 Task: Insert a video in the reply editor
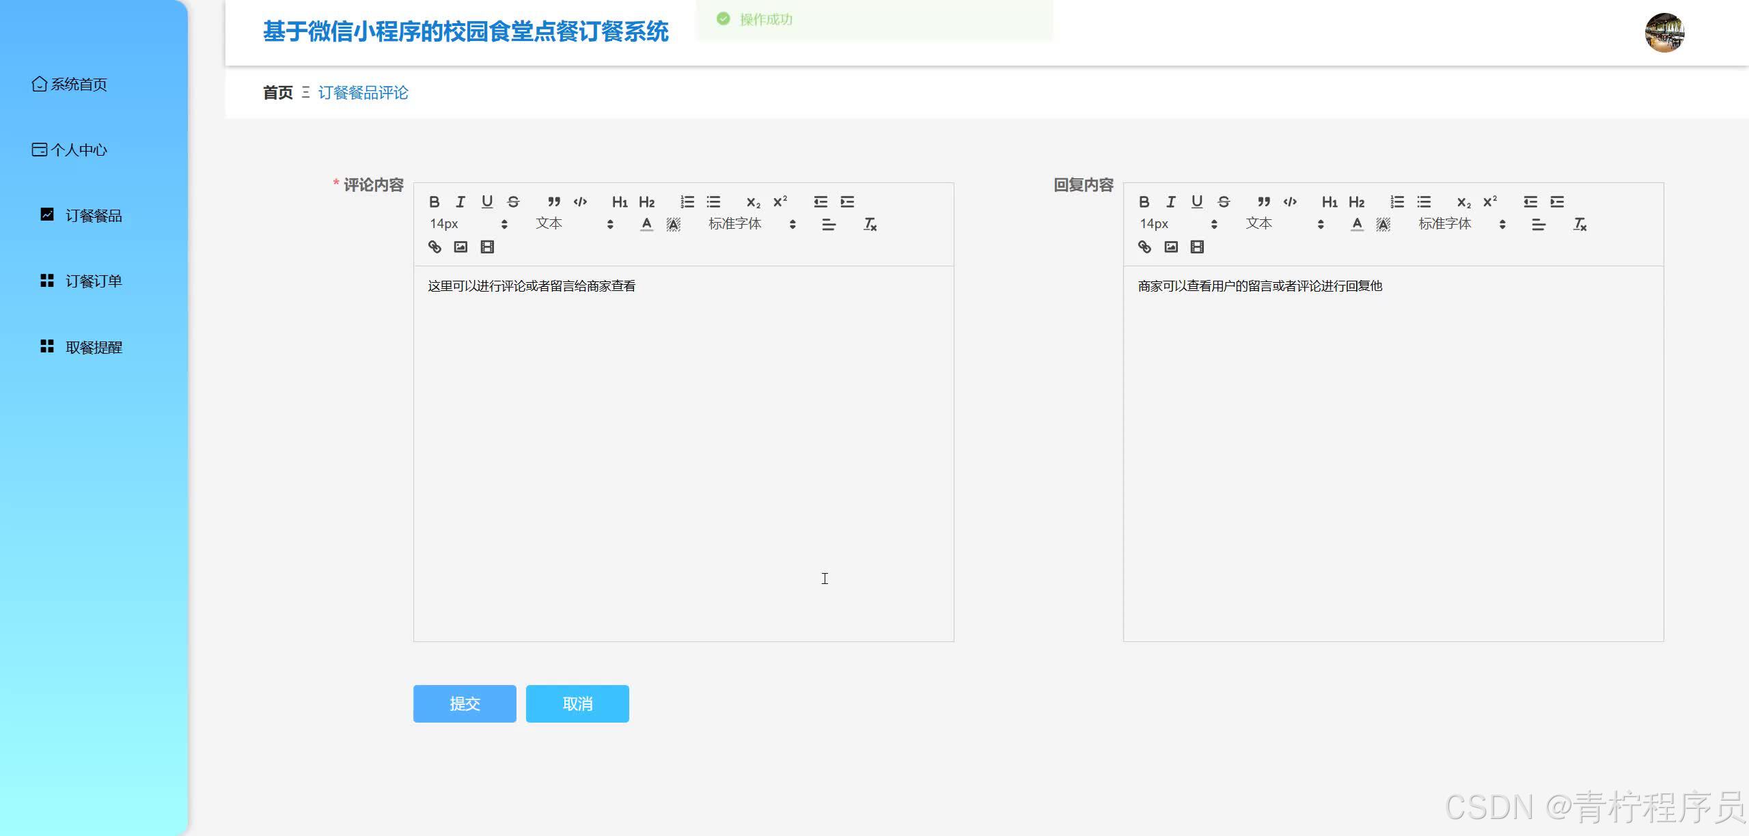tap(1197, 247)
